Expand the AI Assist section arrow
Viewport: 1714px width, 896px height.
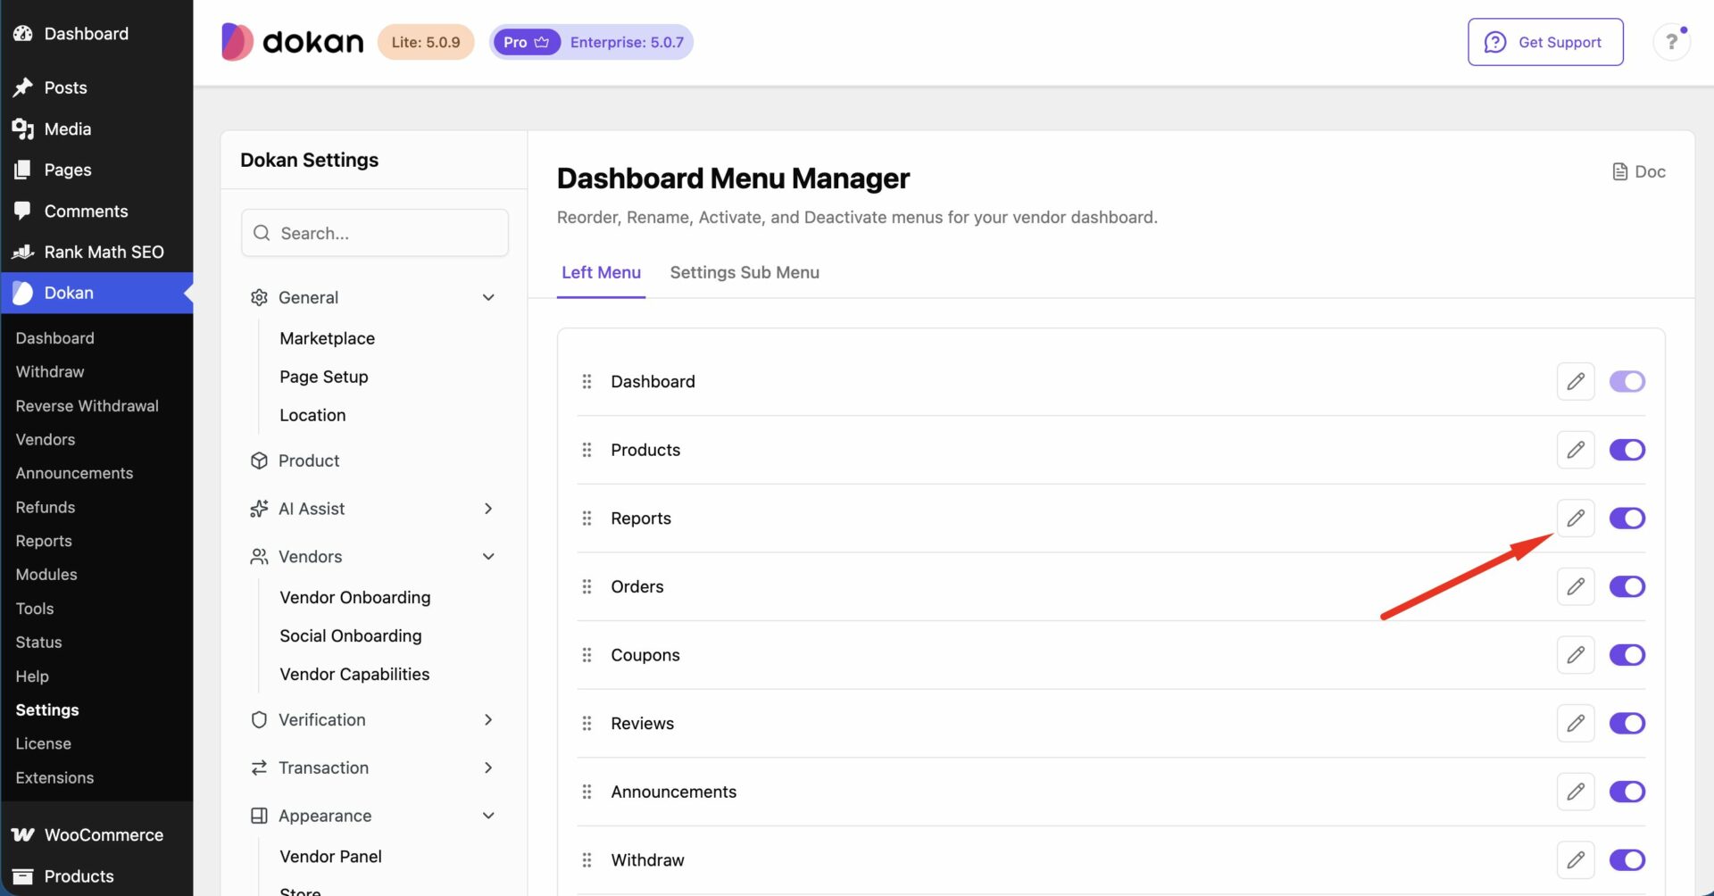[488, 509]
